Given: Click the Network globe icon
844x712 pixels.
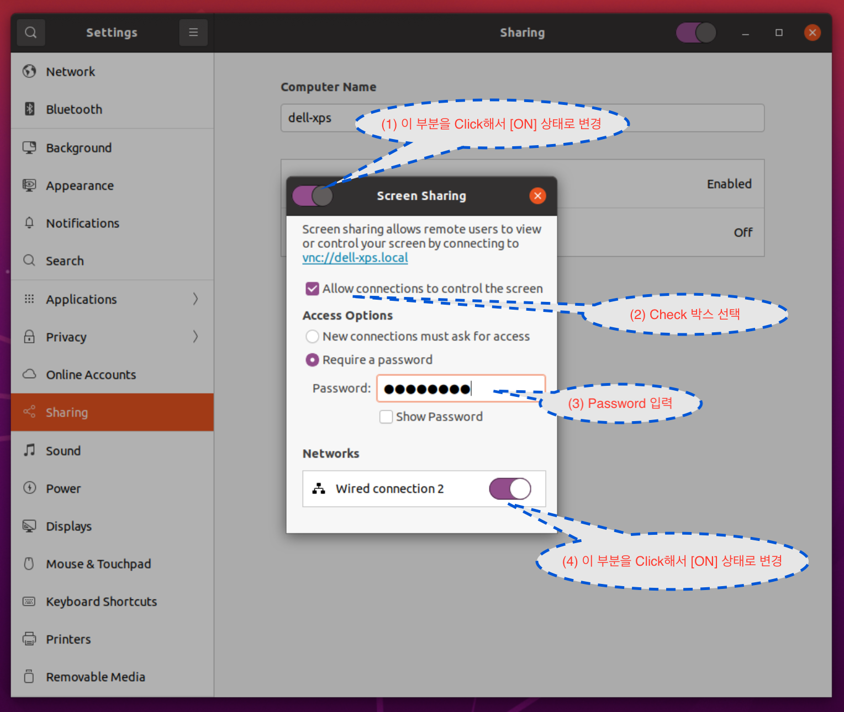Looking at the screenshot, I should click(x=29, y=71).
